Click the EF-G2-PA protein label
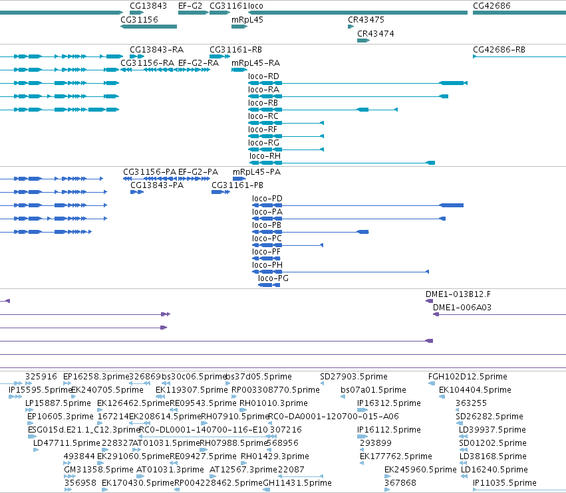 [198, 171]
